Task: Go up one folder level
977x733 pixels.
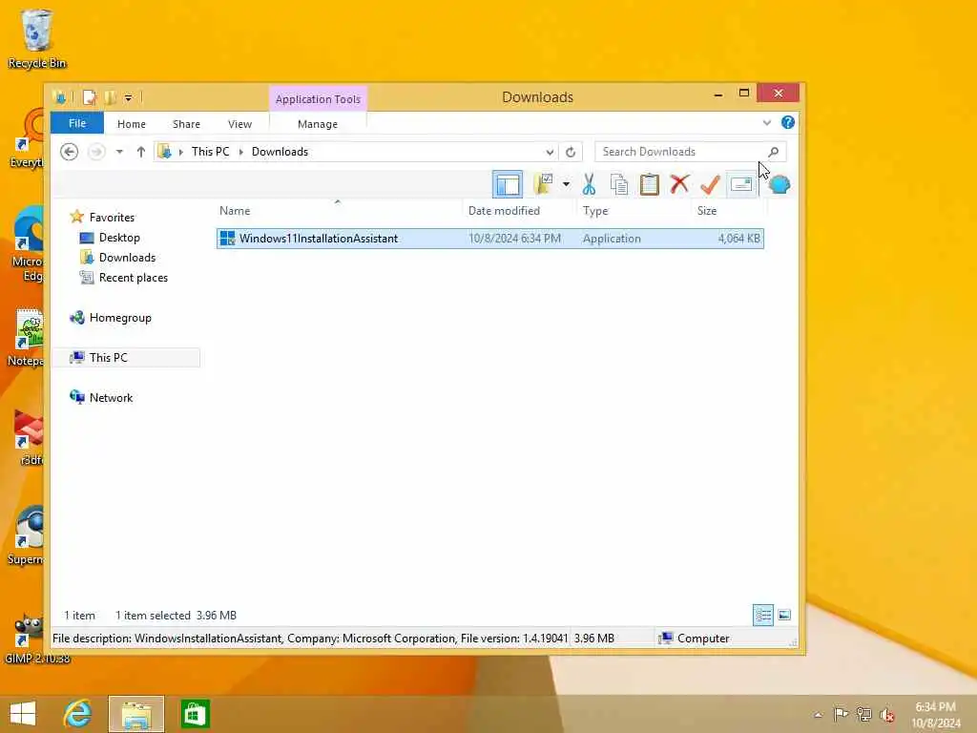Action: click(141, 152)
